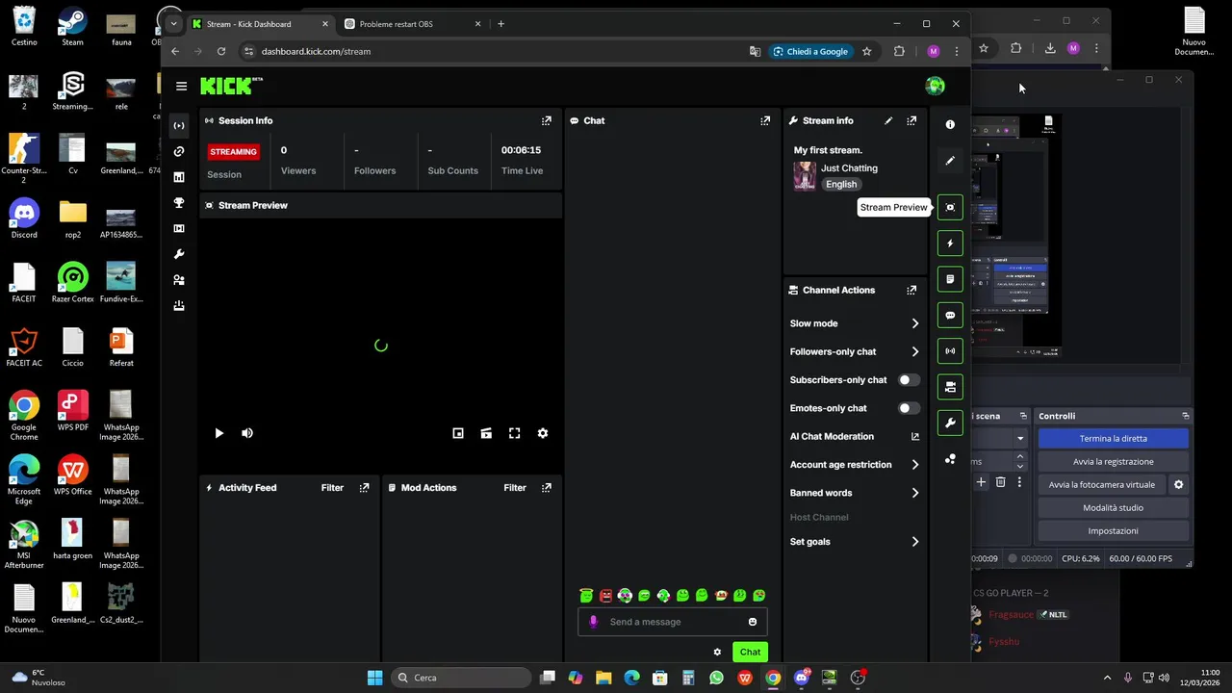Mute the stream preview volume
Viewport: 1232px width, 693px height.
pos(247,433)
